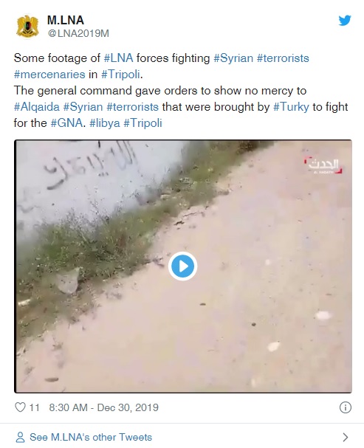
Task: Click the Al Hadath watermark on video
Action: [323, 166]
